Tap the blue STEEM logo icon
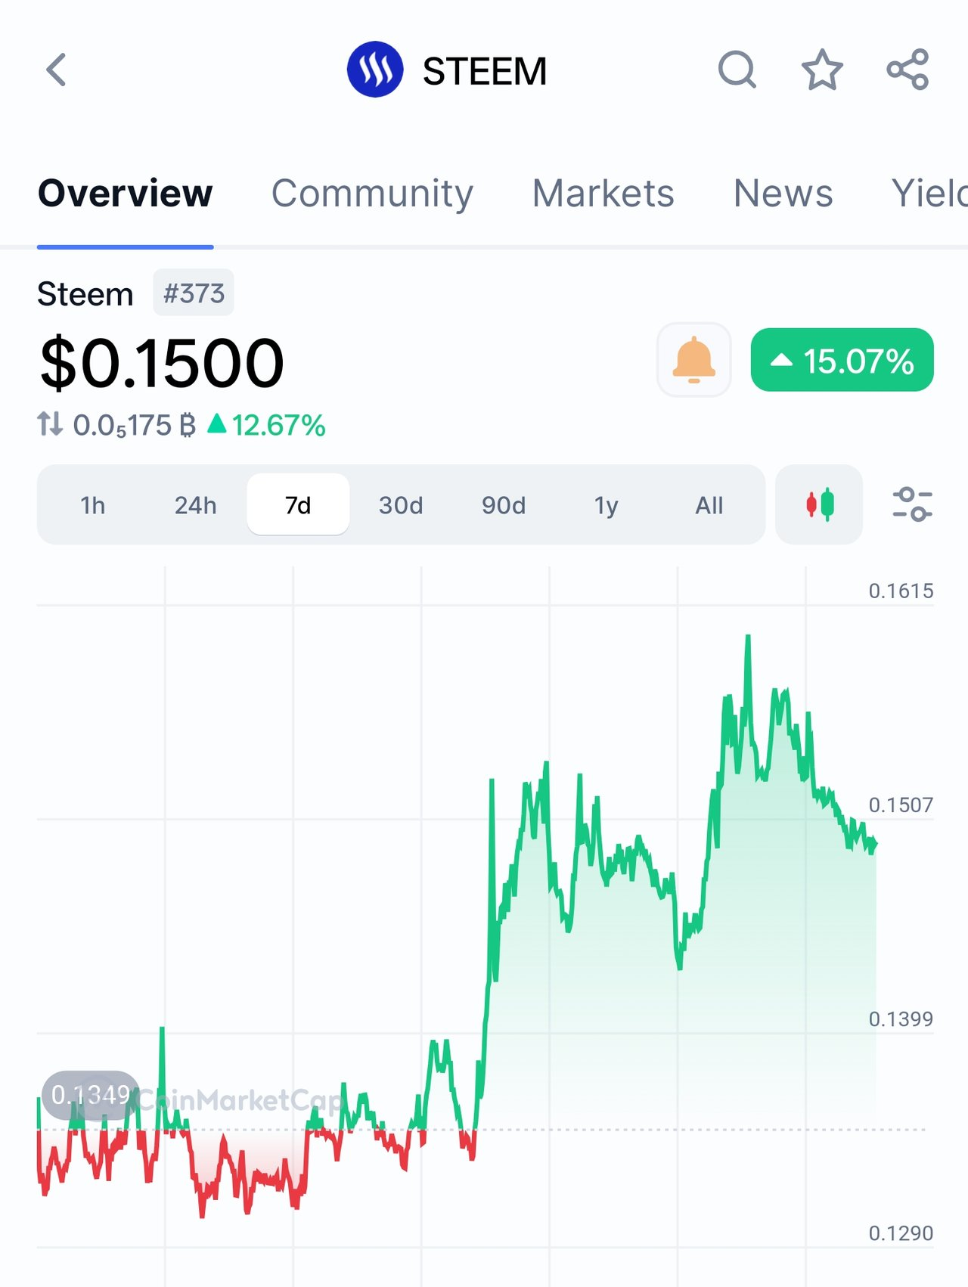The height and width of the screenshot is (1287, 968). (375, 70)
